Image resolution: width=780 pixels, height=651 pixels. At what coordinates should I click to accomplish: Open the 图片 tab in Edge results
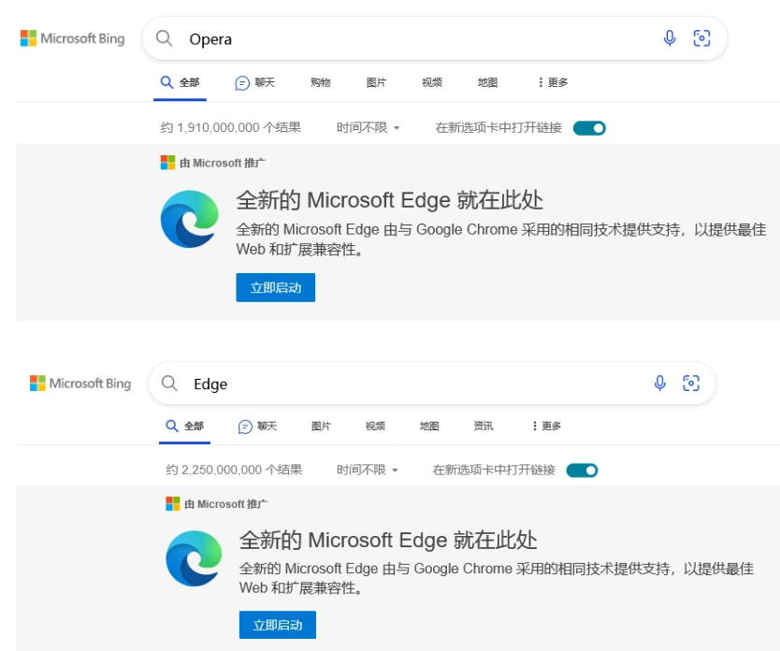[x=321, y=427]
